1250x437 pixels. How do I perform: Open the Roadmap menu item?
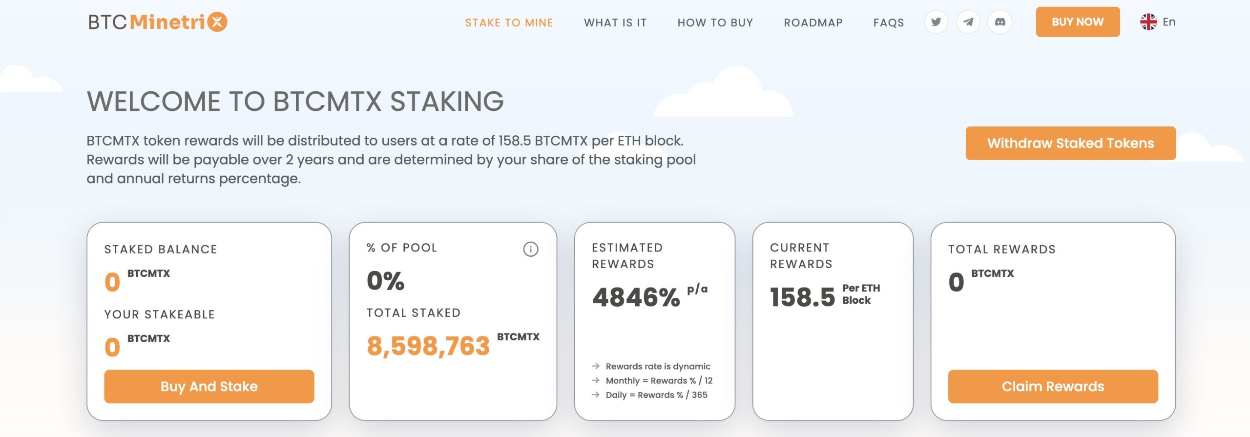coord(813,22)
